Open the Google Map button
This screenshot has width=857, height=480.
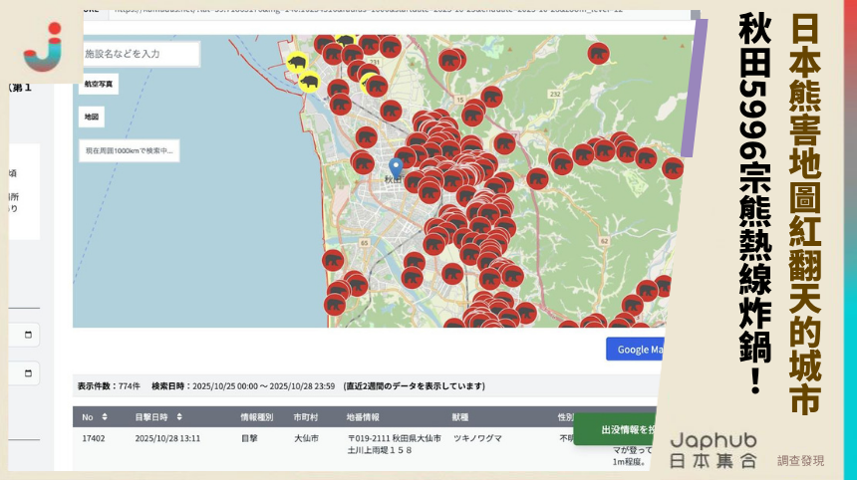point(636,349)
